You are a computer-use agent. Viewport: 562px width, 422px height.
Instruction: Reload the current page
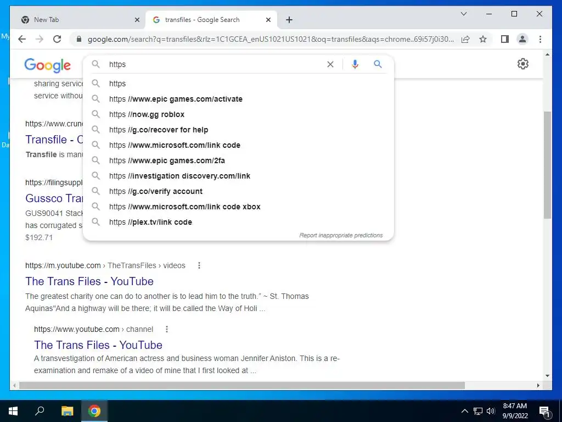(x=57, y=39)
